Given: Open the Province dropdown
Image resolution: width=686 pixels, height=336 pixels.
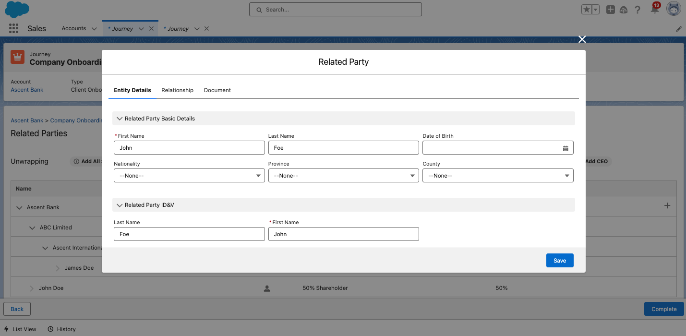Looking at the screenshot, I should point(343,176).
